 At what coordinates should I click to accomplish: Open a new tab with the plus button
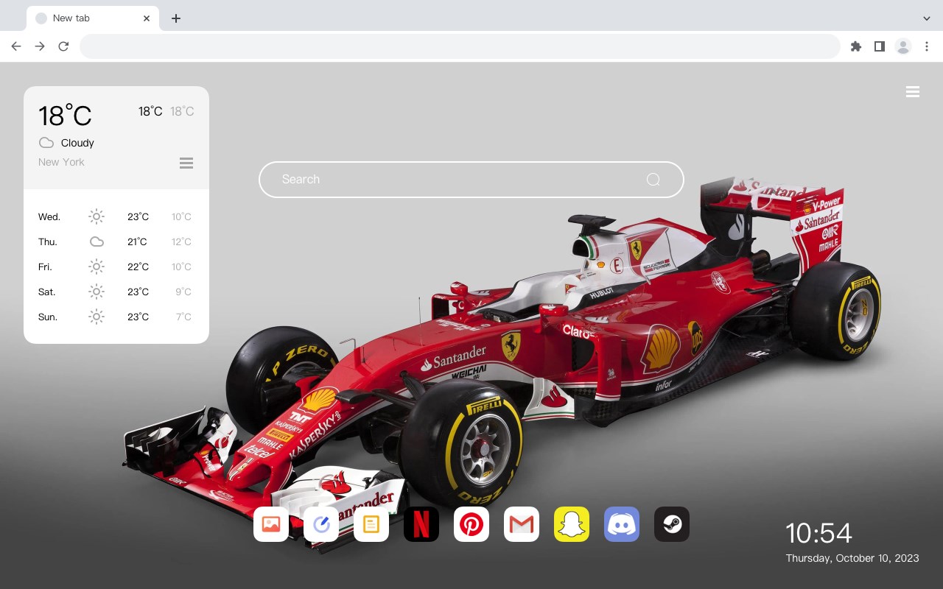coord(175,18)
